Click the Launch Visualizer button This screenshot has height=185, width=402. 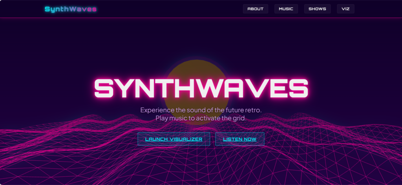pos(174,139)
